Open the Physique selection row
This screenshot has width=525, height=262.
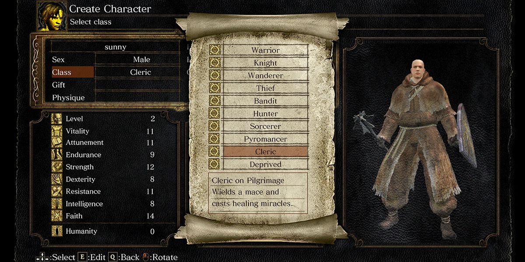pyautogui.click(x=115, y=97)
